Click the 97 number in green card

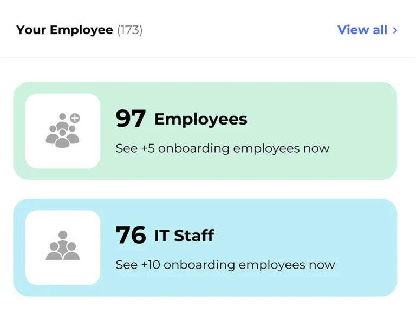tap(131, 118)
